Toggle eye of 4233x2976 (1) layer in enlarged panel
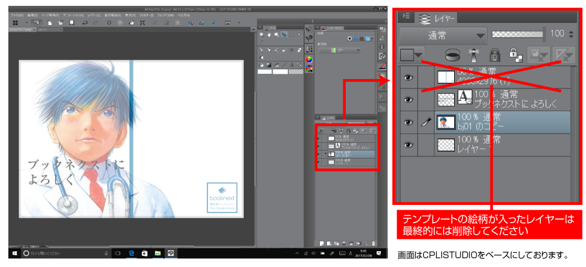 coord(408,77)
